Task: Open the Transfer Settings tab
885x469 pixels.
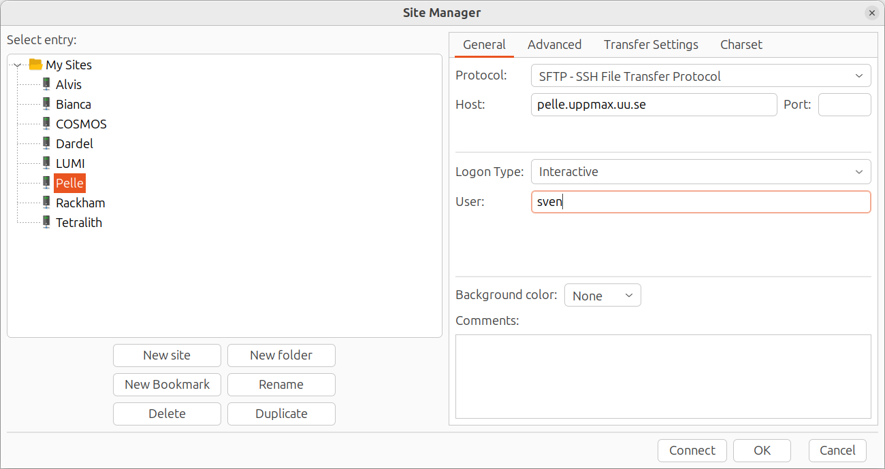Action: [650, 44]
